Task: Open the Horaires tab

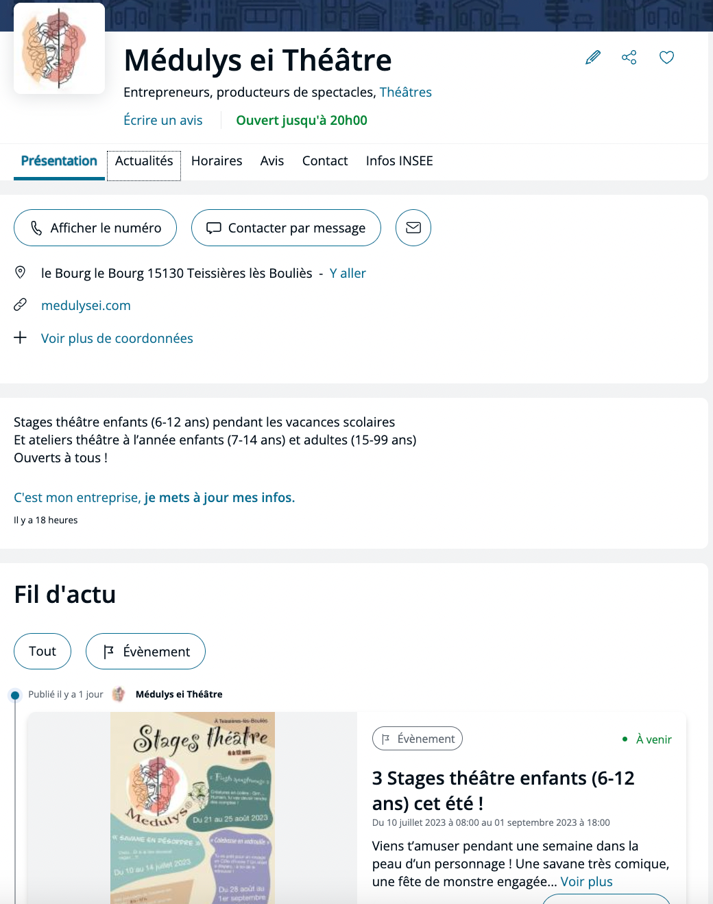Action: point(217,161)
